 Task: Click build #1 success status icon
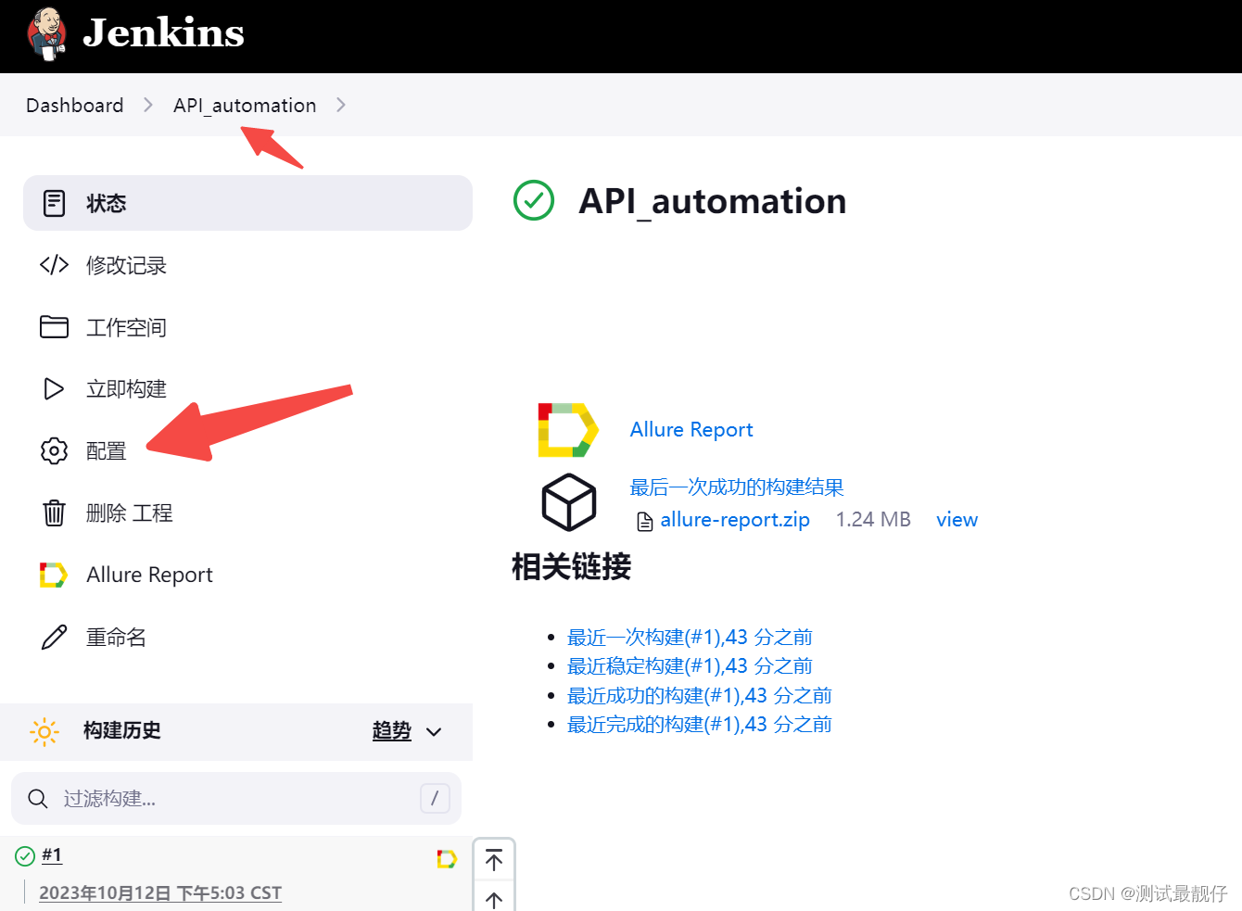pyautogui.click(x=25, y=856)
